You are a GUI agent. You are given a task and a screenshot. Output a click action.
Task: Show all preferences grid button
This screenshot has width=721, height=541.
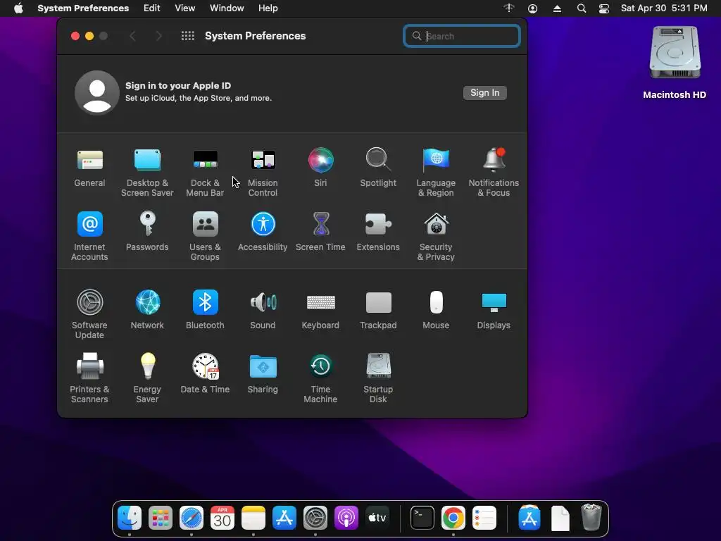click(187, 36)
